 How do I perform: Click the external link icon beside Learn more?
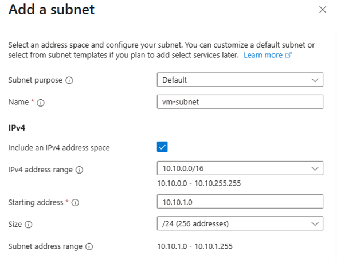288,55
